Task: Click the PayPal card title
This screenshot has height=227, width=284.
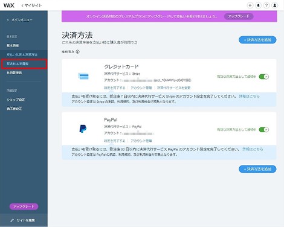Action: coord(111,120)
